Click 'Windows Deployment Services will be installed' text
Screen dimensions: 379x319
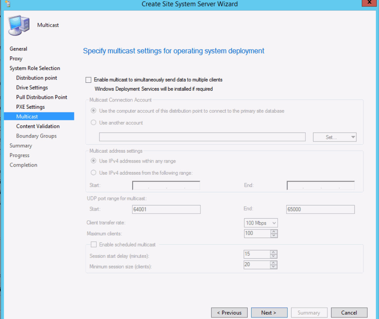point(154,89)
